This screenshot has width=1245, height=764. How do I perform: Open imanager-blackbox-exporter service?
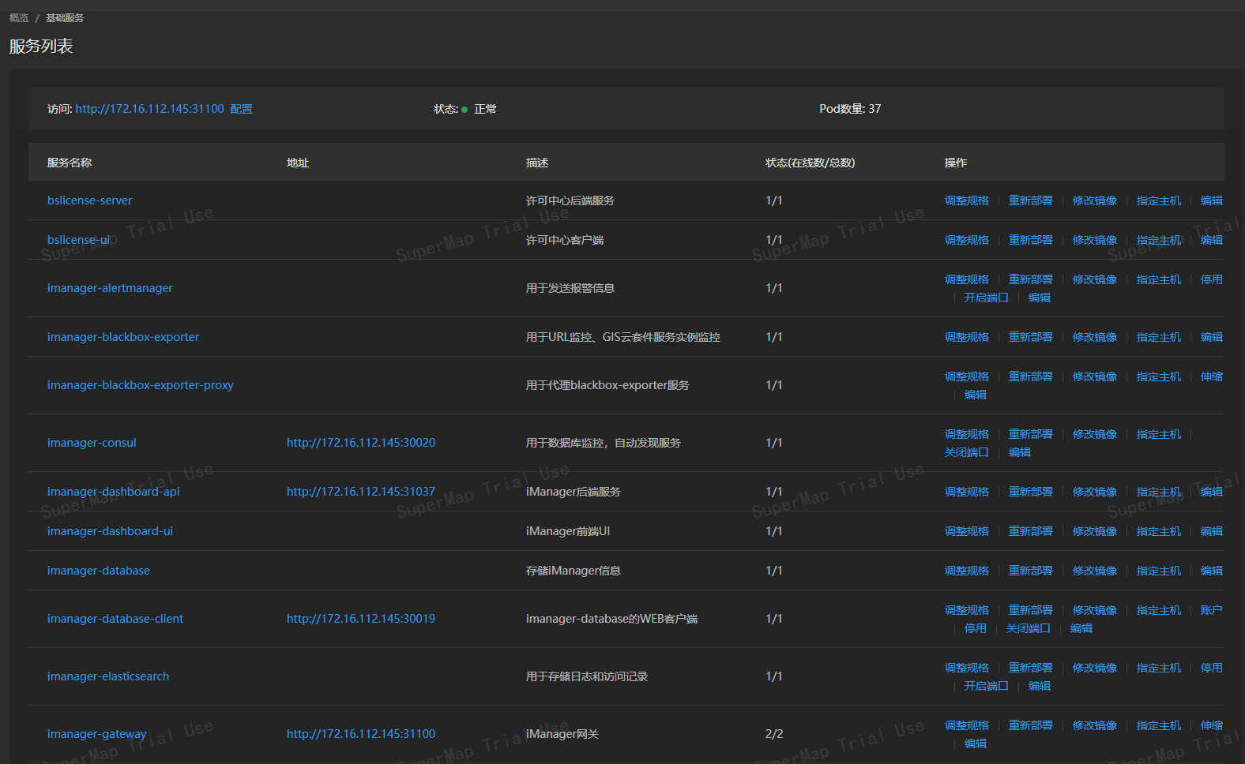123,337
